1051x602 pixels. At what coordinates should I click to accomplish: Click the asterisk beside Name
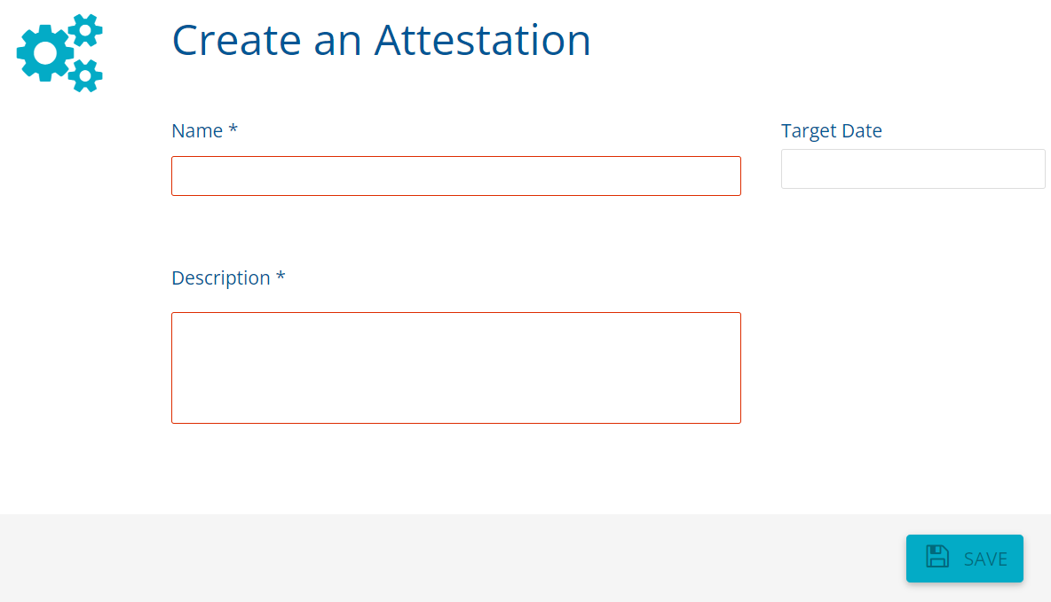tap(233, 129)
